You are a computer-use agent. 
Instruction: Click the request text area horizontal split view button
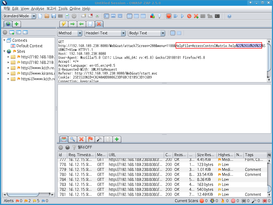(173, 33)
